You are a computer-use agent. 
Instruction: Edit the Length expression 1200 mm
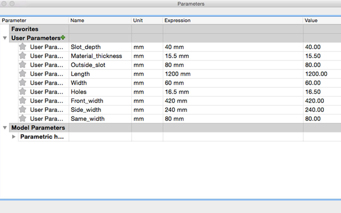(177, 74)
